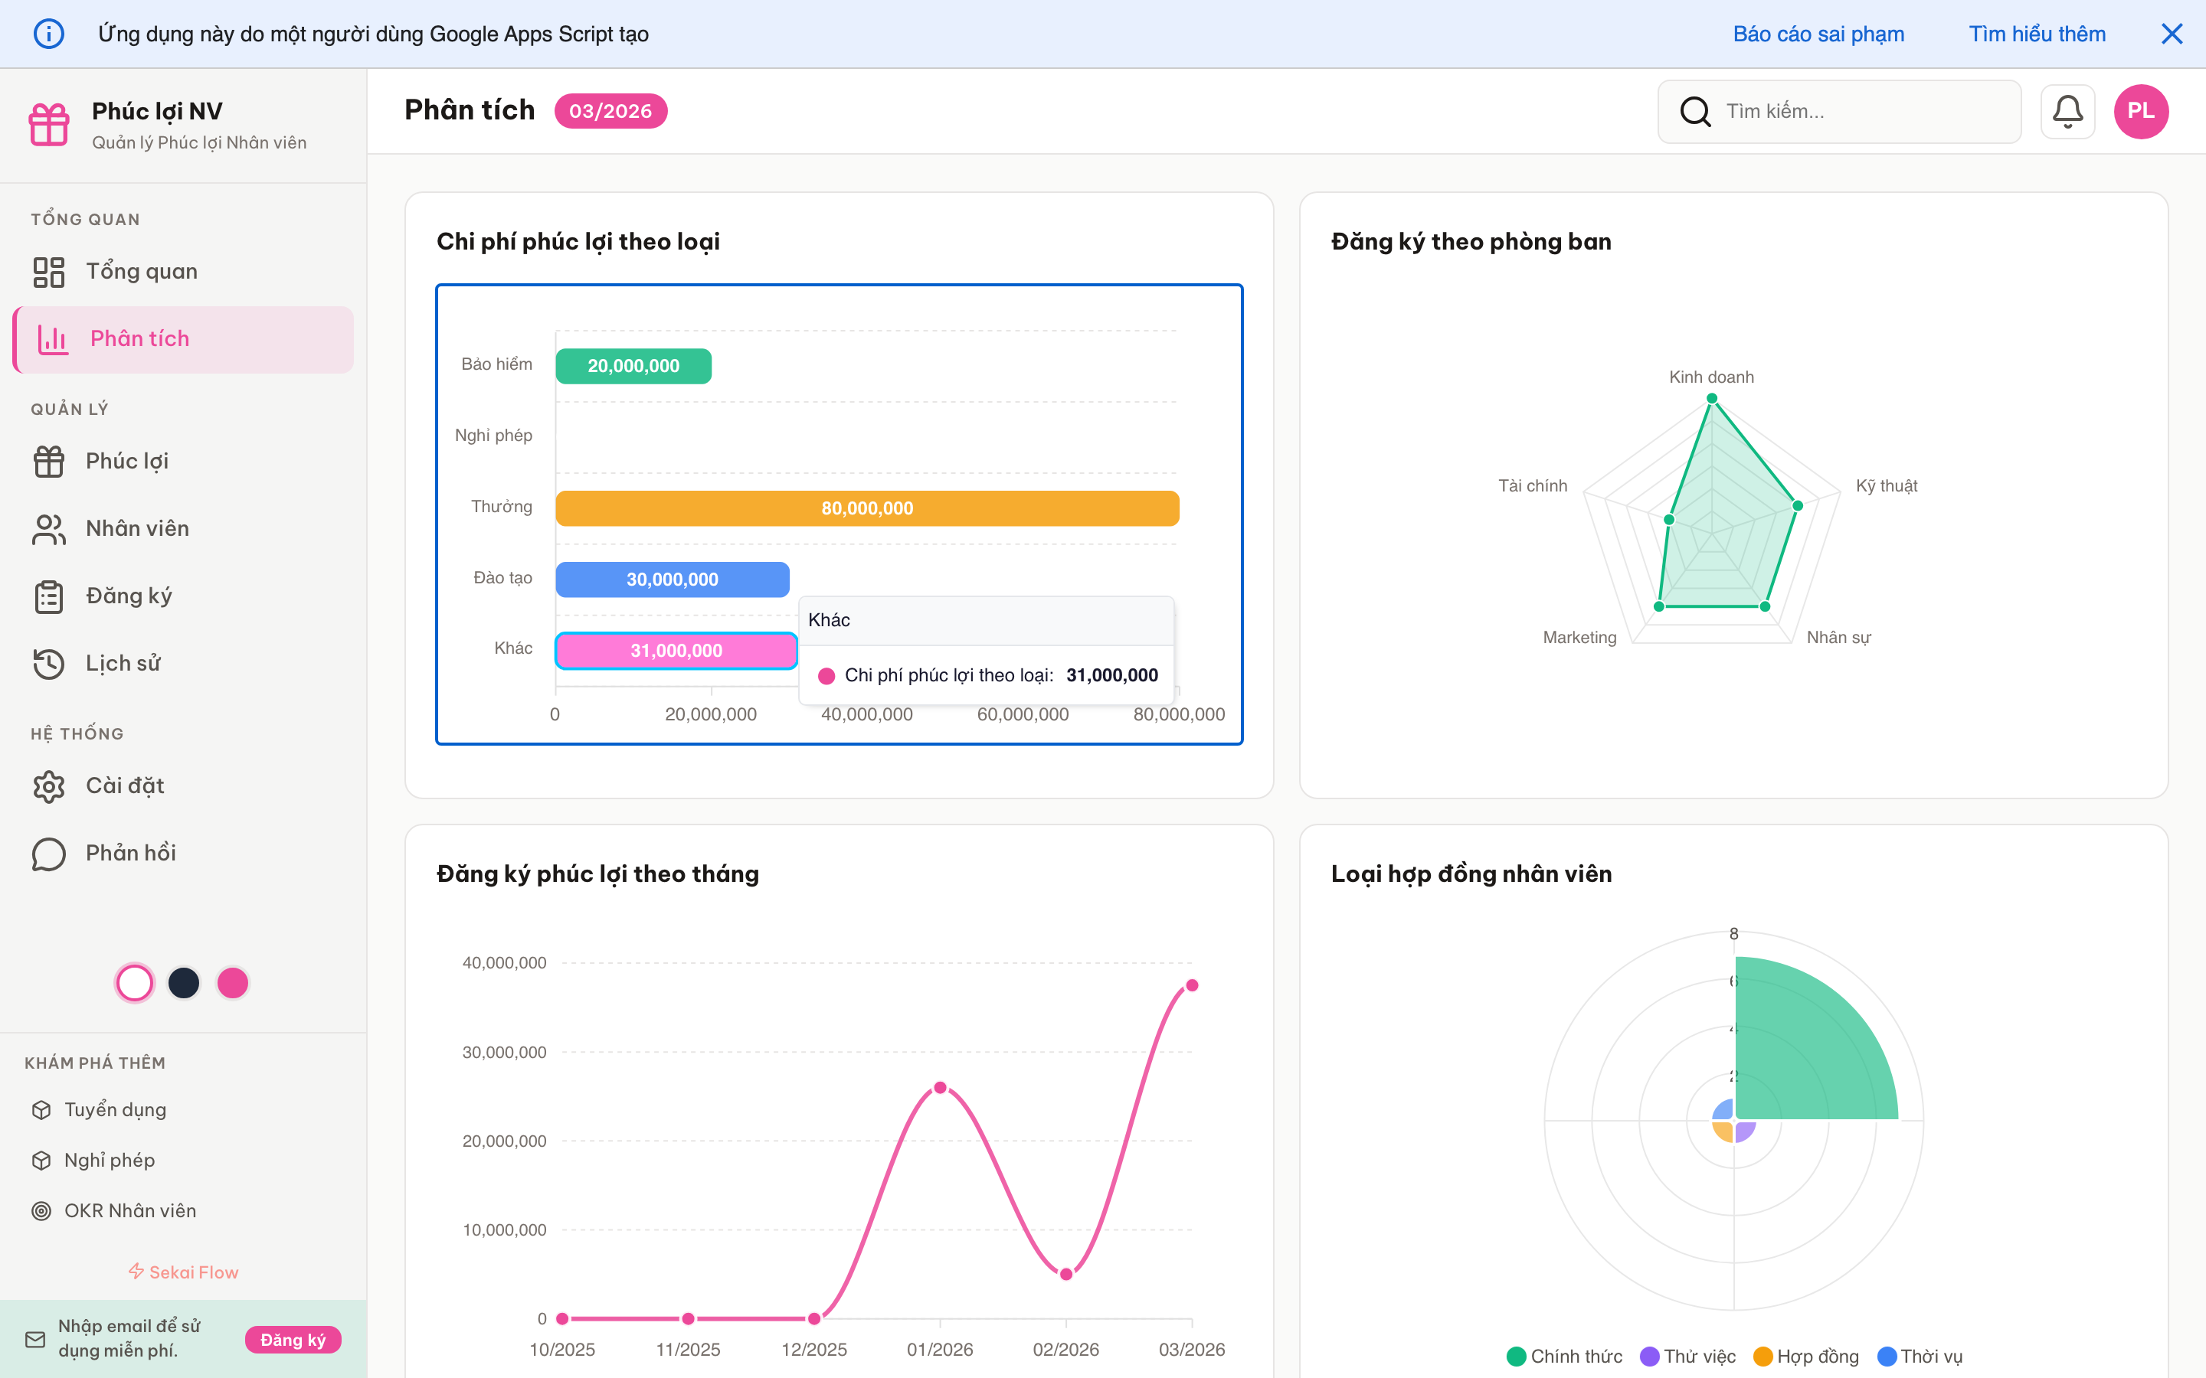Go to Nhân viên section
Screen dimensions: 2206x1378
[137, 528]
